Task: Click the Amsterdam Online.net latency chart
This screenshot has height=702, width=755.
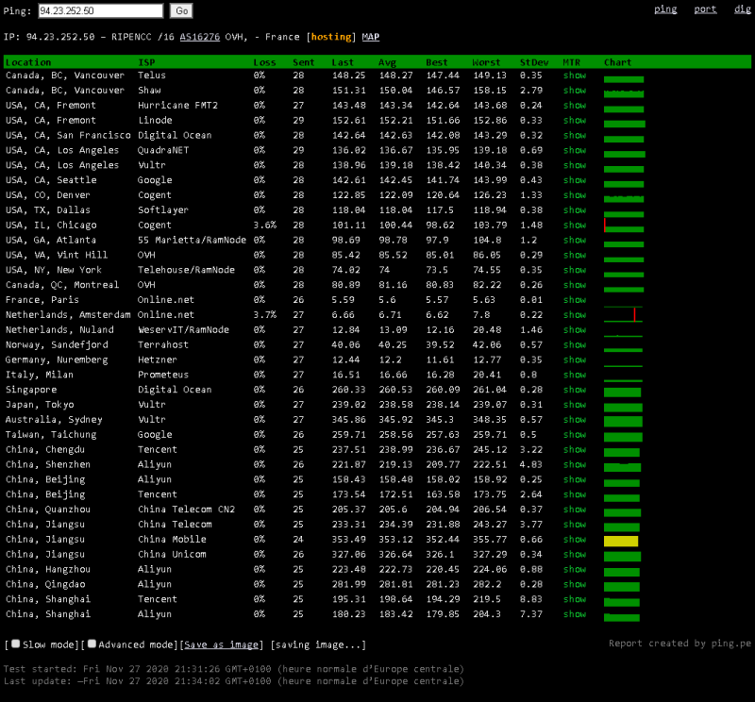Action: point(624,314)
